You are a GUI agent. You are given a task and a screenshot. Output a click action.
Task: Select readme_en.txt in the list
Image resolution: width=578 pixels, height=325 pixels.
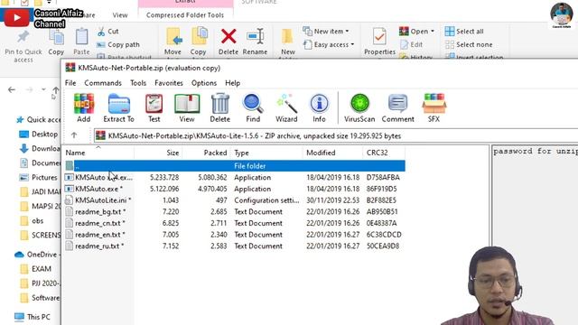click(235, 235)
